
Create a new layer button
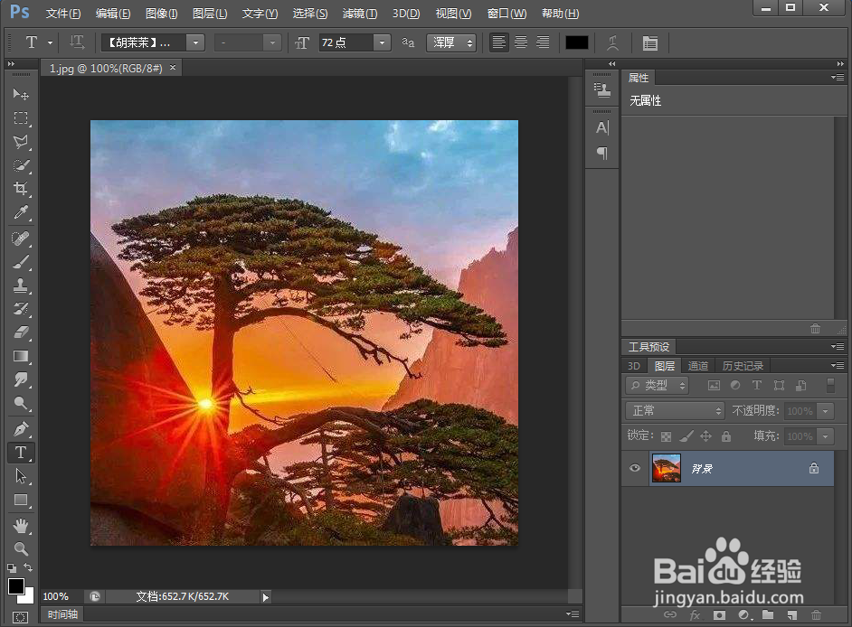pos(792,615)
